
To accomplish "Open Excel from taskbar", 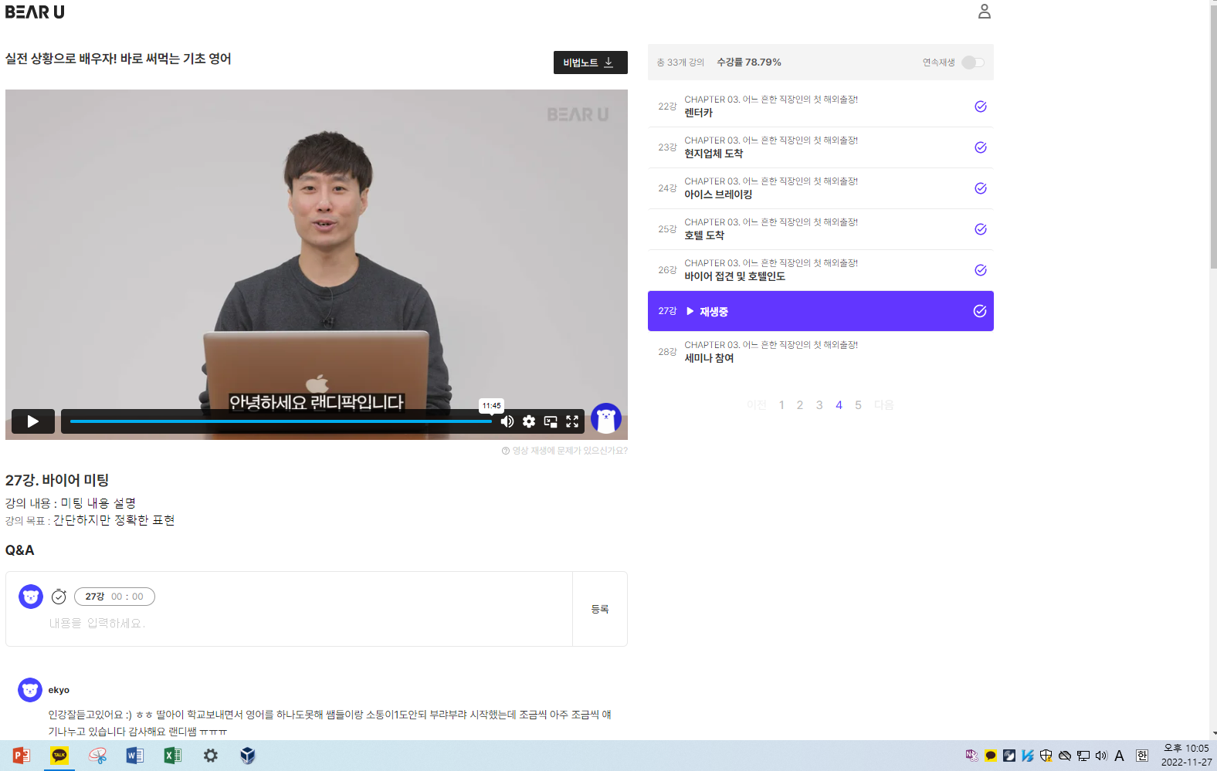I will click(172, 756).
